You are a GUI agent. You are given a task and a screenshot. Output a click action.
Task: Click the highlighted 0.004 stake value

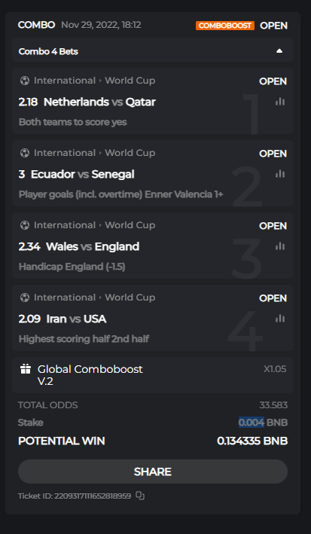pyautogui.click(x=252, y=423)
